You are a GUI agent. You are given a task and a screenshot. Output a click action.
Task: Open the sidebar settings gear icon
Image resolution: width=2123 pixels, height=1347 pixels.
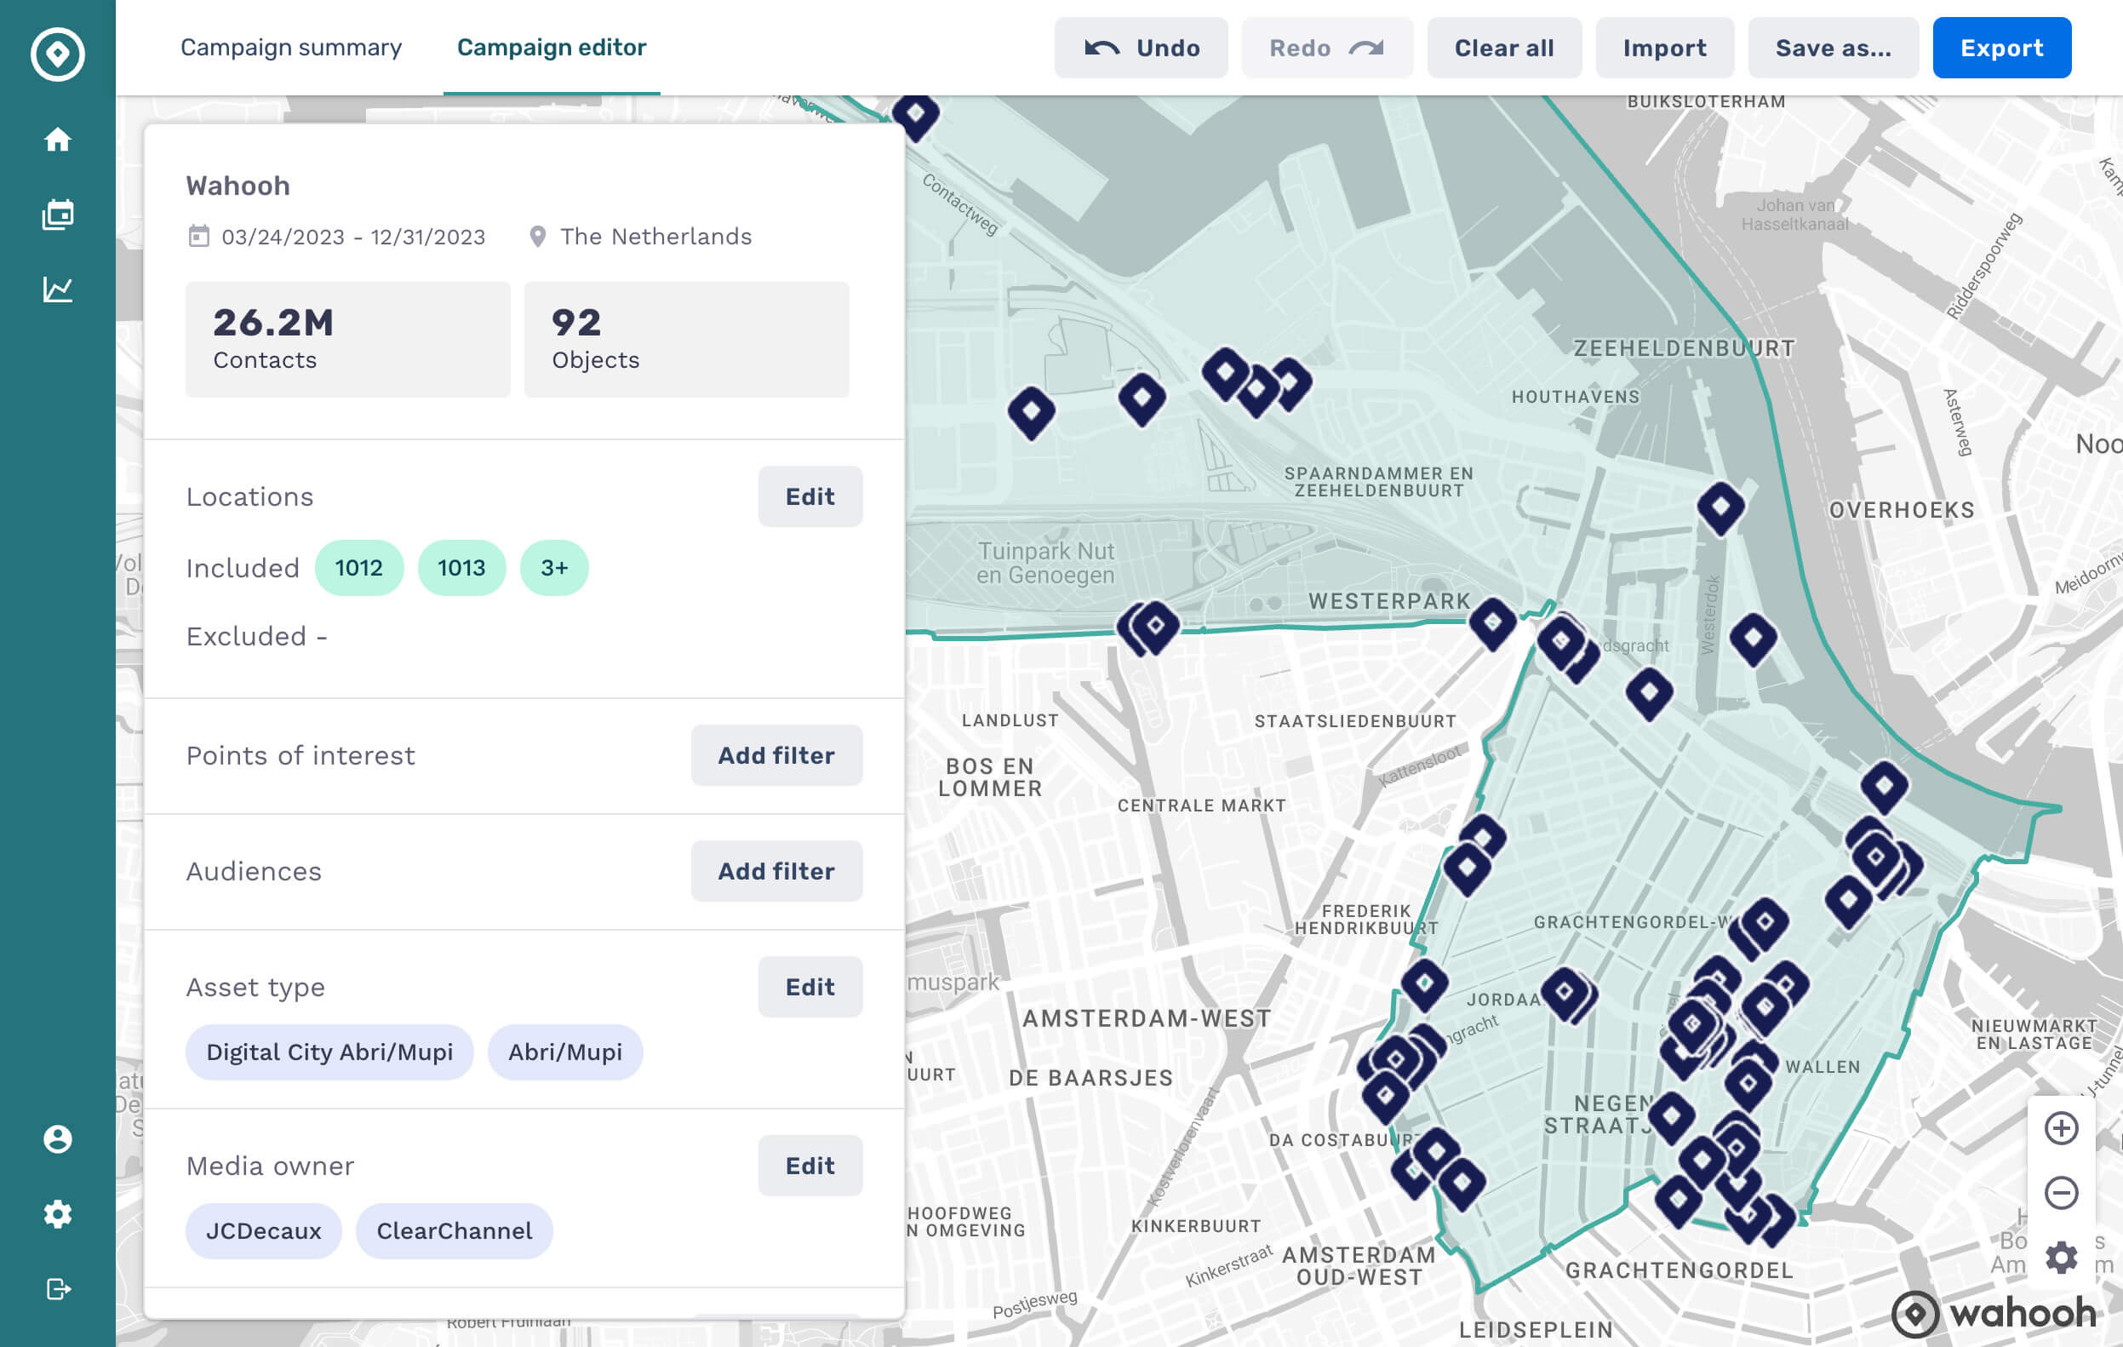tap(57, 1214)
